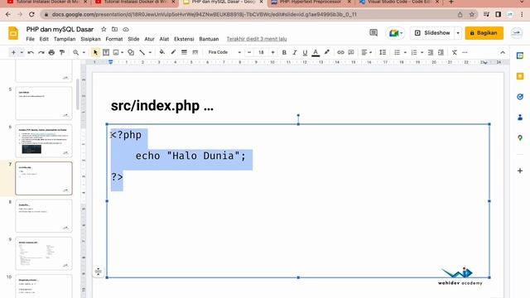530x298 pixels.
Task: Click the Undo icon in the toolbar
Action: (x=31, y=52)
